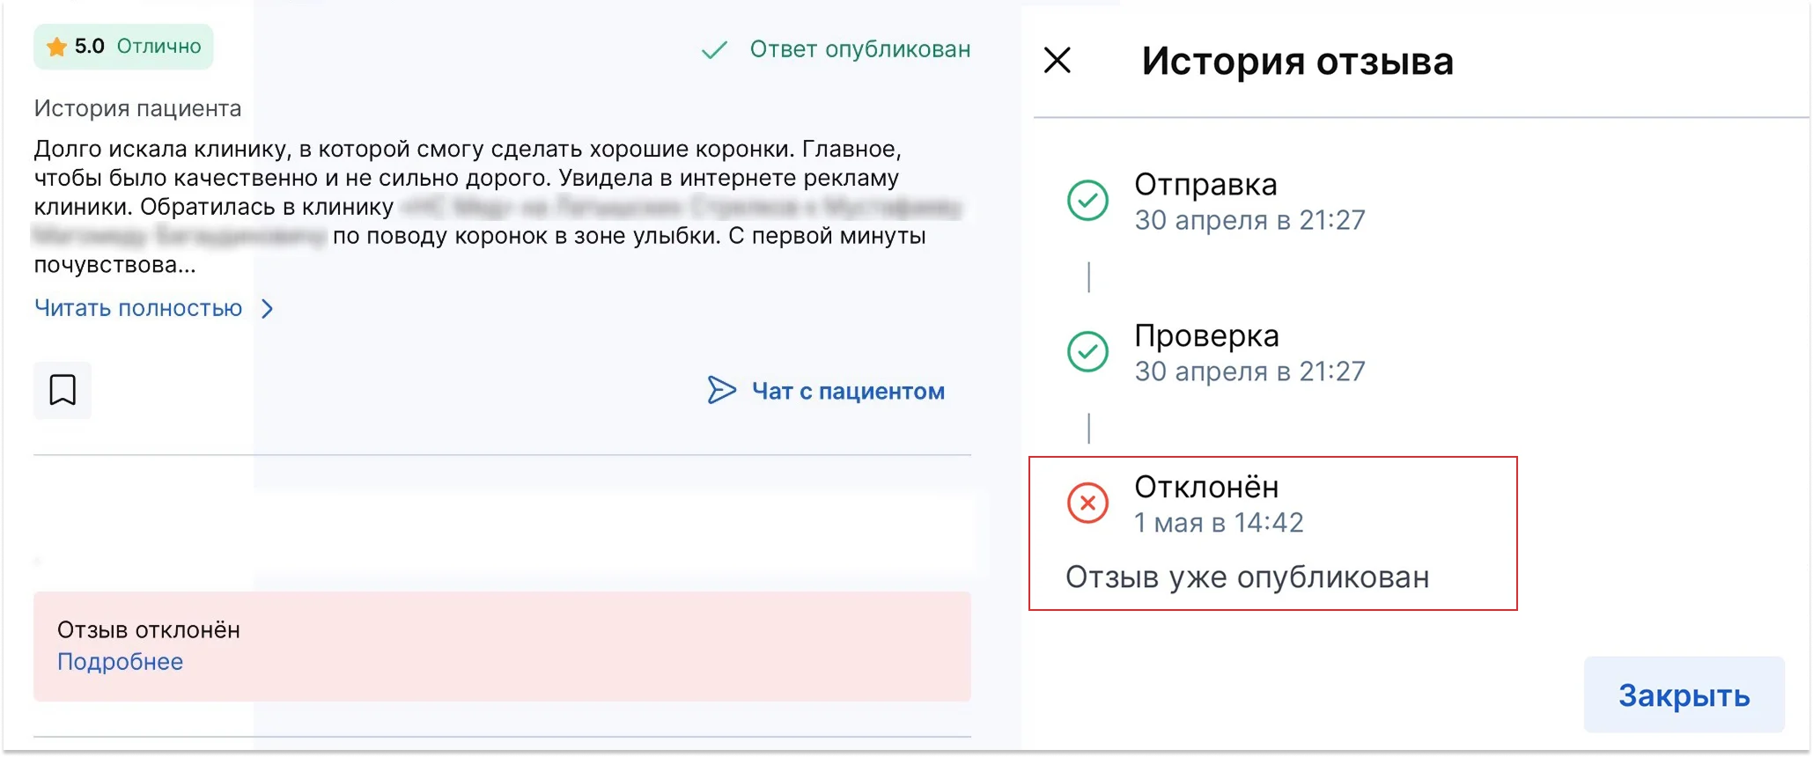Click the Отзыв отклонён red banner
Viewport: 1813px width, 757px height.
tap(502, 647)
